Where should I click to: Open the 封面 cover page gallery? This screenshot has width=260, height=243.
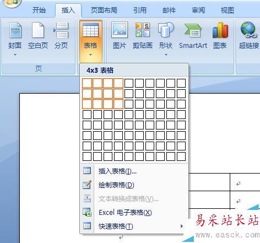click(x=15, y=39)
